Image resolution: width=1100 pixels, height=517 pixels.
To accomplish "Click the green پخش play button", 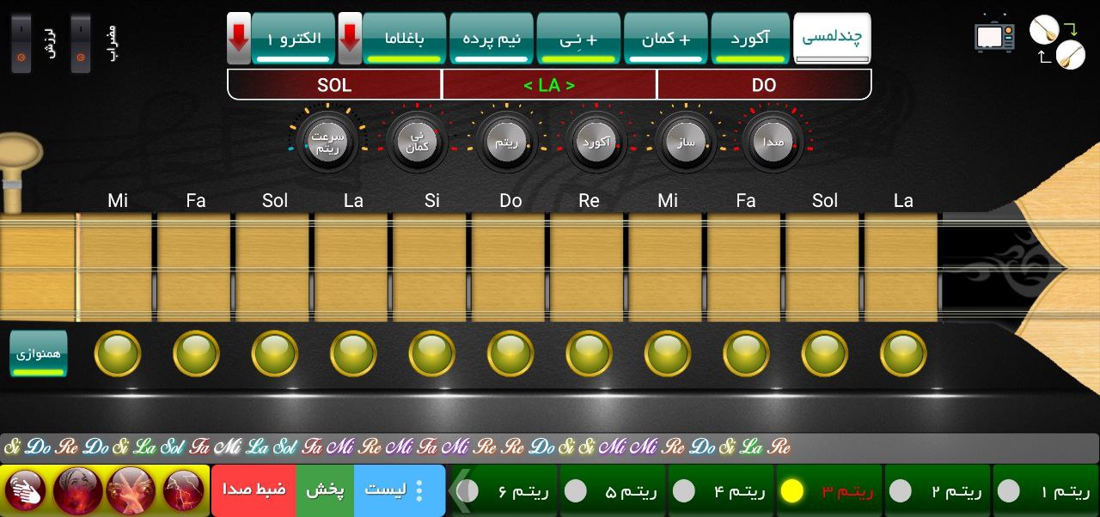I will 325,490.
